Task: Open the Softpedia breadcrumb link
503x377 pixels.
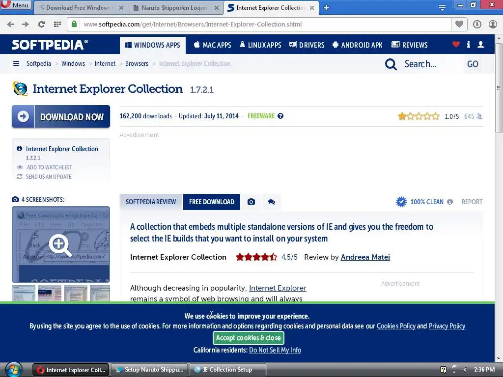Action: tap(38, 63)
